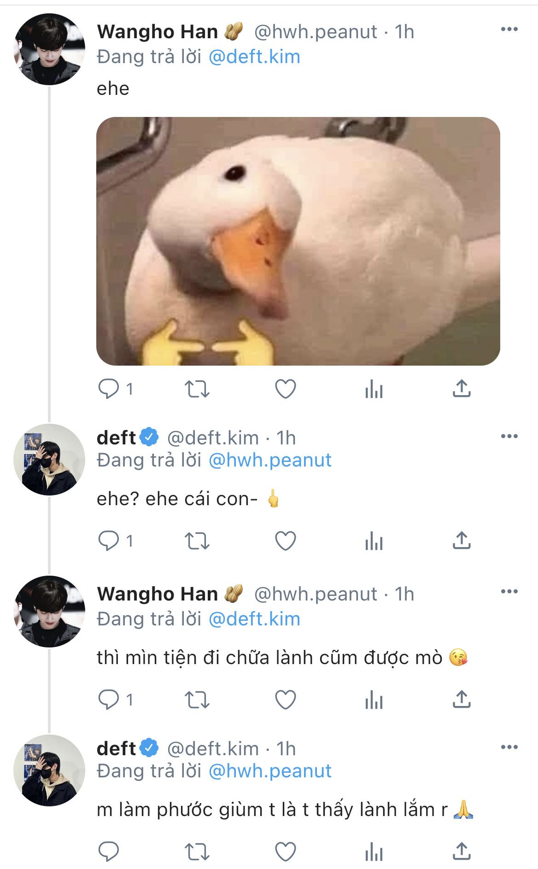The image size is (538, 869).
Task: Open Wangho Han's name on third tweet
Action: (157, 594)
